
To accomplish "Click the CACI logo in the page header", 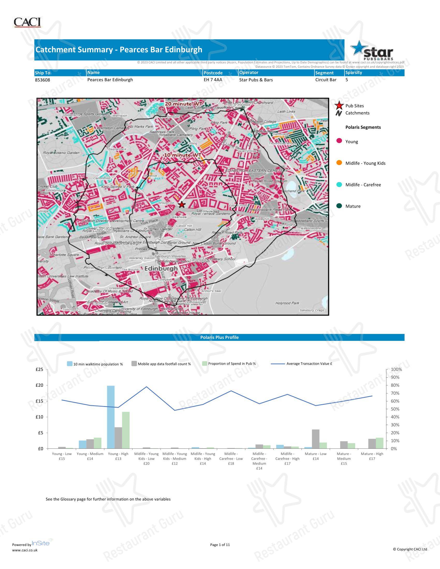I will click(x=27, y=23).
